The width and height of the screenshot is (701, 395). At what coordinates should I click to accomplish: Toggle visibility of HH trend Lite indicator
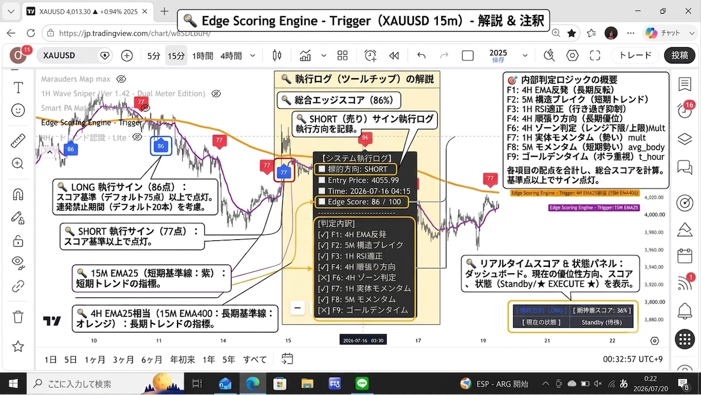137,137
